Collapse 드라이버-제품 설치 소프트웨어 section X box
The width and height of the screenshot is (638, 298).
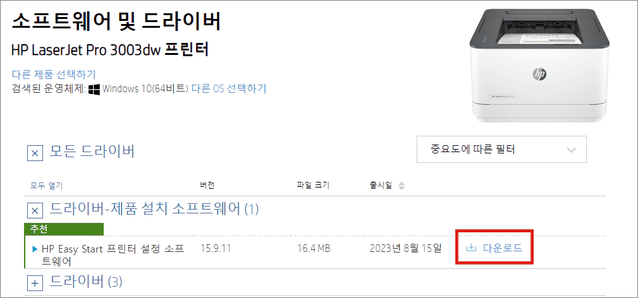[35, 211]
